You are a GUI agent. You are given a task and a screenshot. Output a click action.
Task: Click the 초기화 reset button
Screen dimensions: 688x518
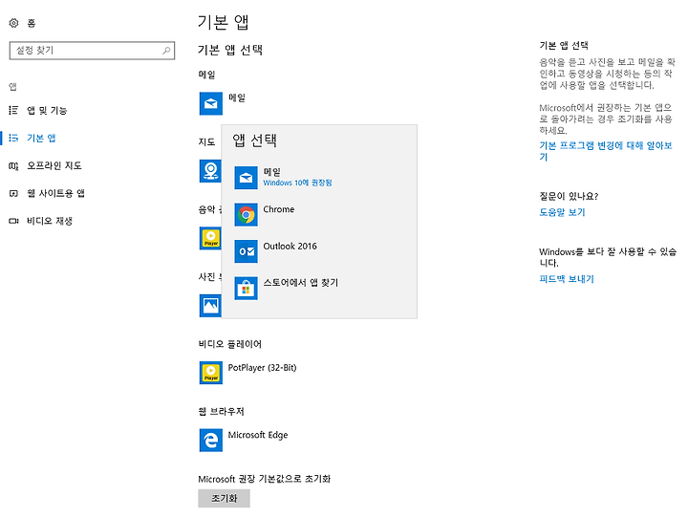[x=225, y=498]
